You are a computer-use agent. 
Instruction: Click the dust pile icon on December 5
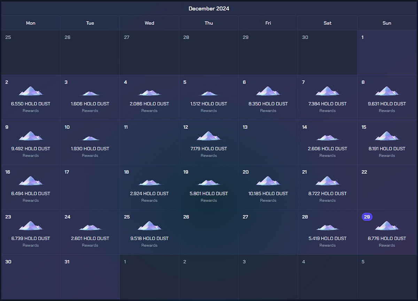209,93
